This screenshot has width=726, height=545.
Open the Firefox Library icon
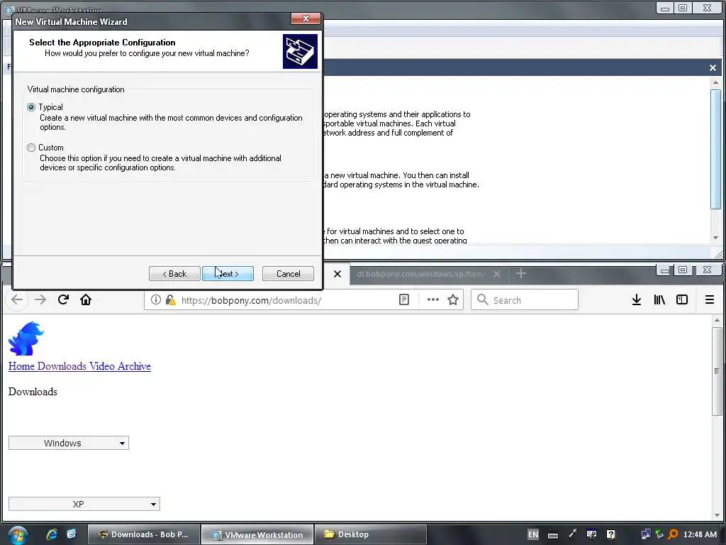click(659, 300)
